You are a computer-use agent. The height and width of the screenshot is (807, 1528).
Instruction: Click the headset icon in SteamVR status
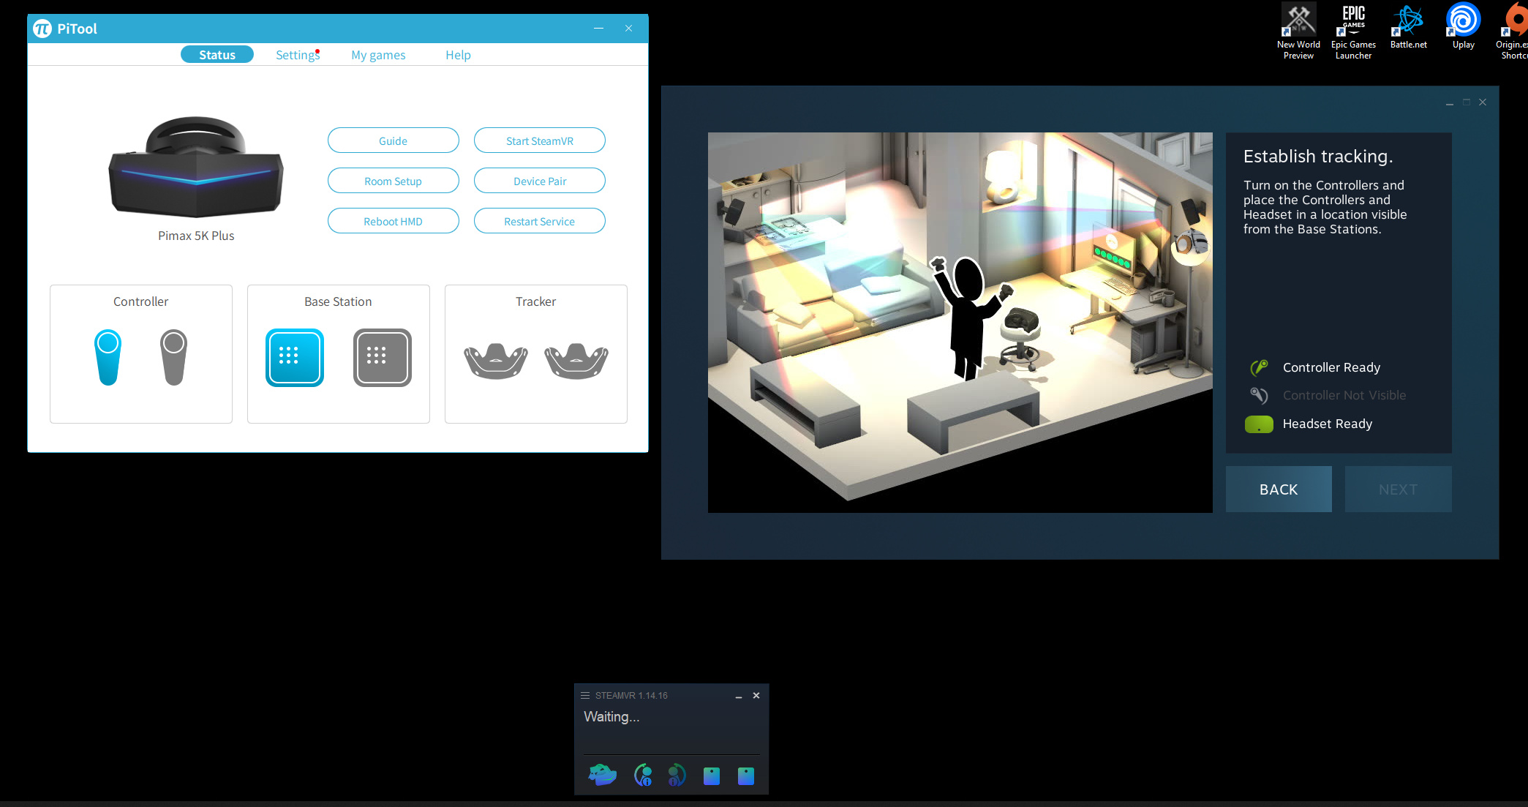tap(602, 774)
